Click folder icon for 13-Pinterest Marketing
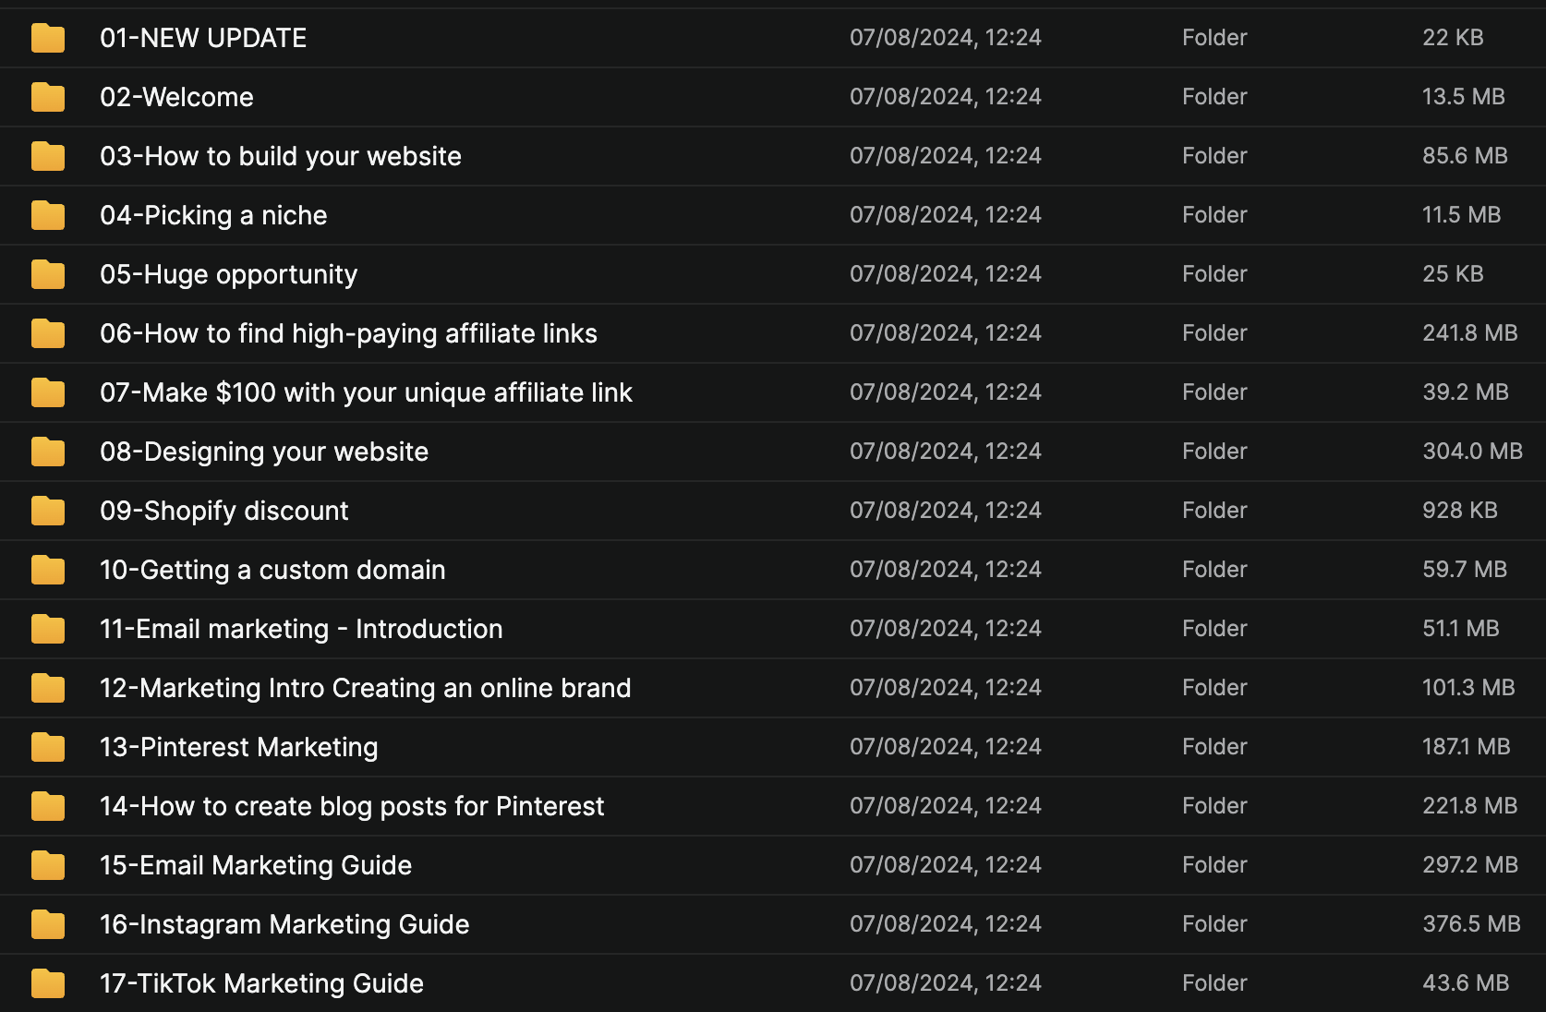The image size is (1546, 1012). click(x=48, y=747)
